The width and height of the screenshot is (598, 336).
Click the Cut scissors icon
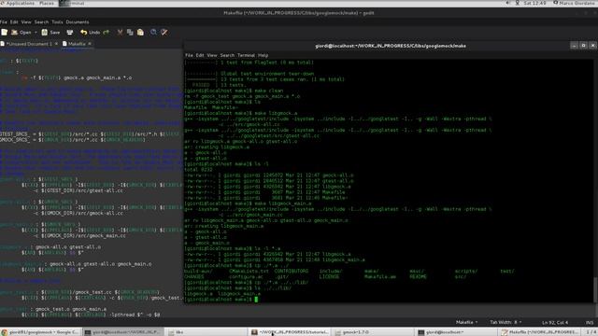coord(120,33)
